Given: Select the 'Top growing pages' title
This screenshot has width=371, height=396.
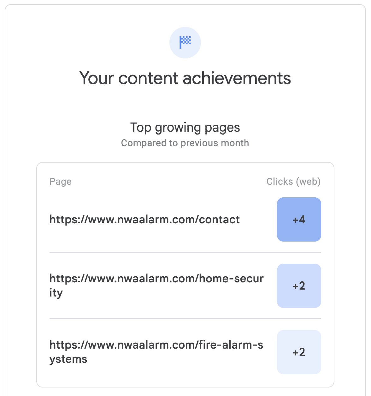Looking at the screenshot, I should pos(185,128).
